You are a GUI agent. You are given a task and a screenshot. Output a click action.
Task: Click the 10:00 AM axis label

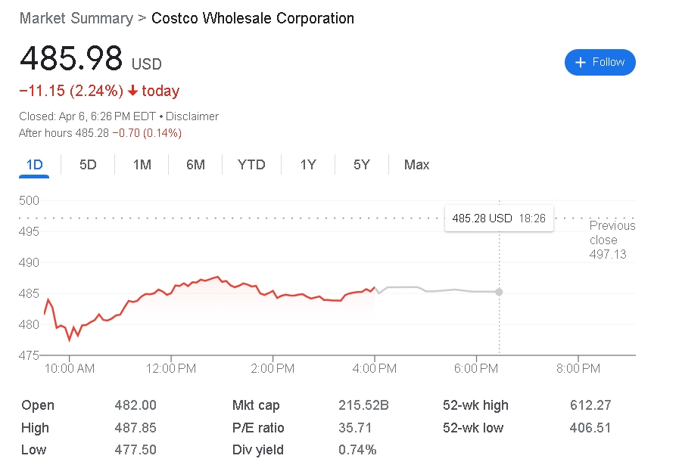tap(70, 368)
